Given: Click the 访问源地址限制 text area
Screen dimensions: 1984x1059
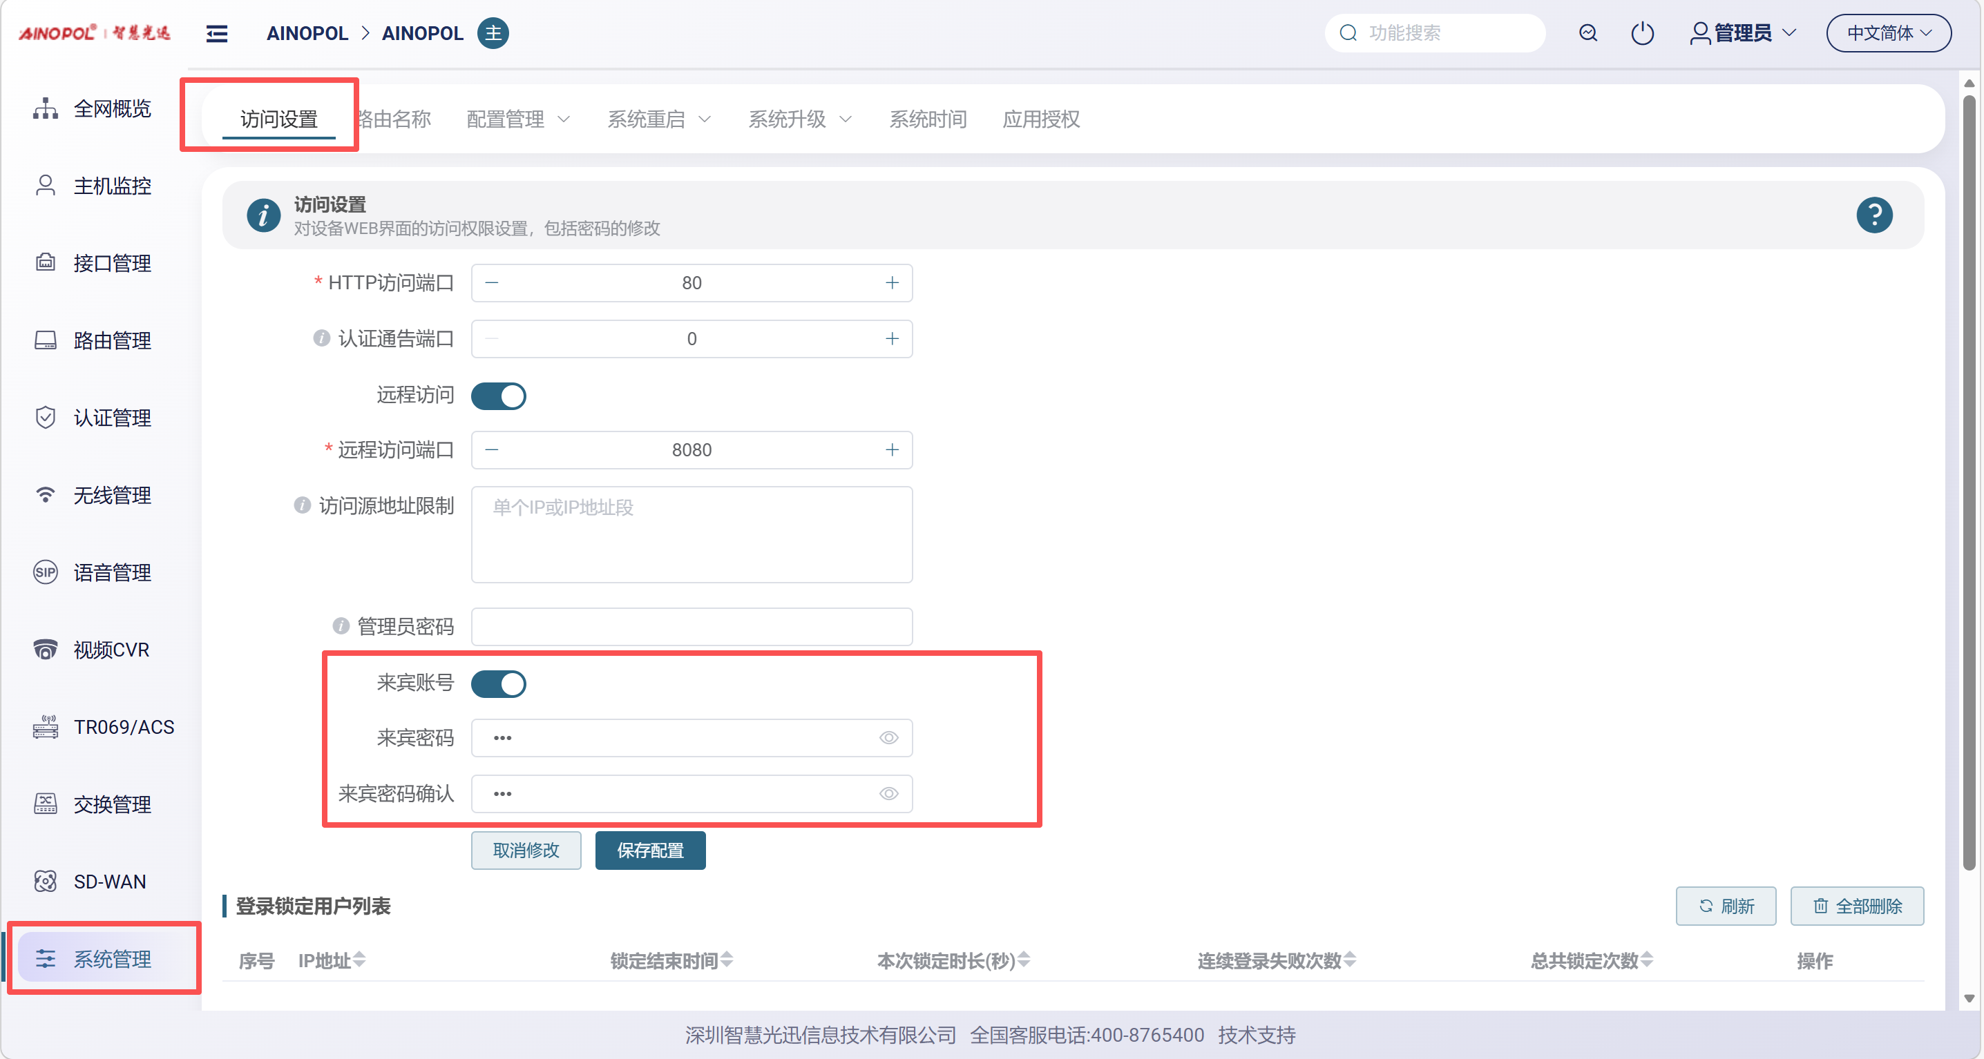Looking at the screenshot, I should (691, 534).
